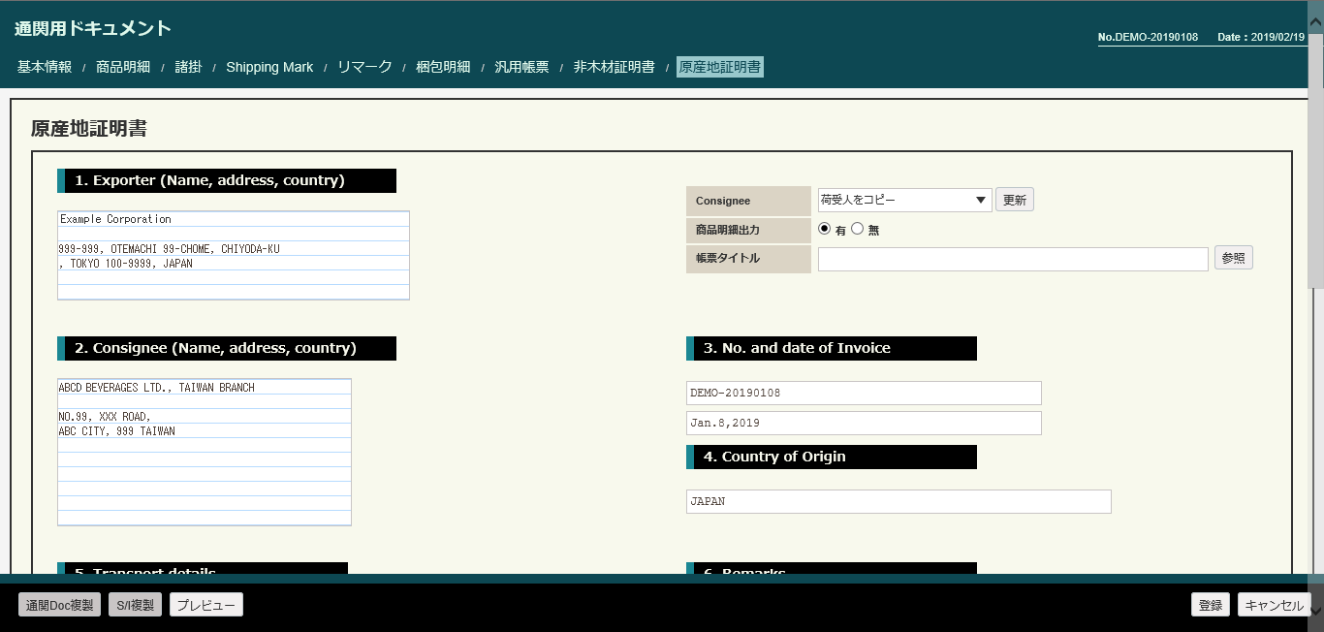The image size is (1324, 632).
Task: Click the Country of Origin JAPAN field
Action: click(x=898, y=502)
